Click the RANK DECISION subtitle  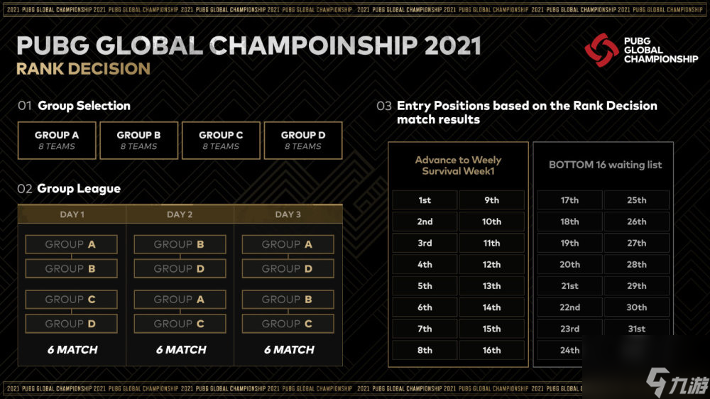(83, 69)
